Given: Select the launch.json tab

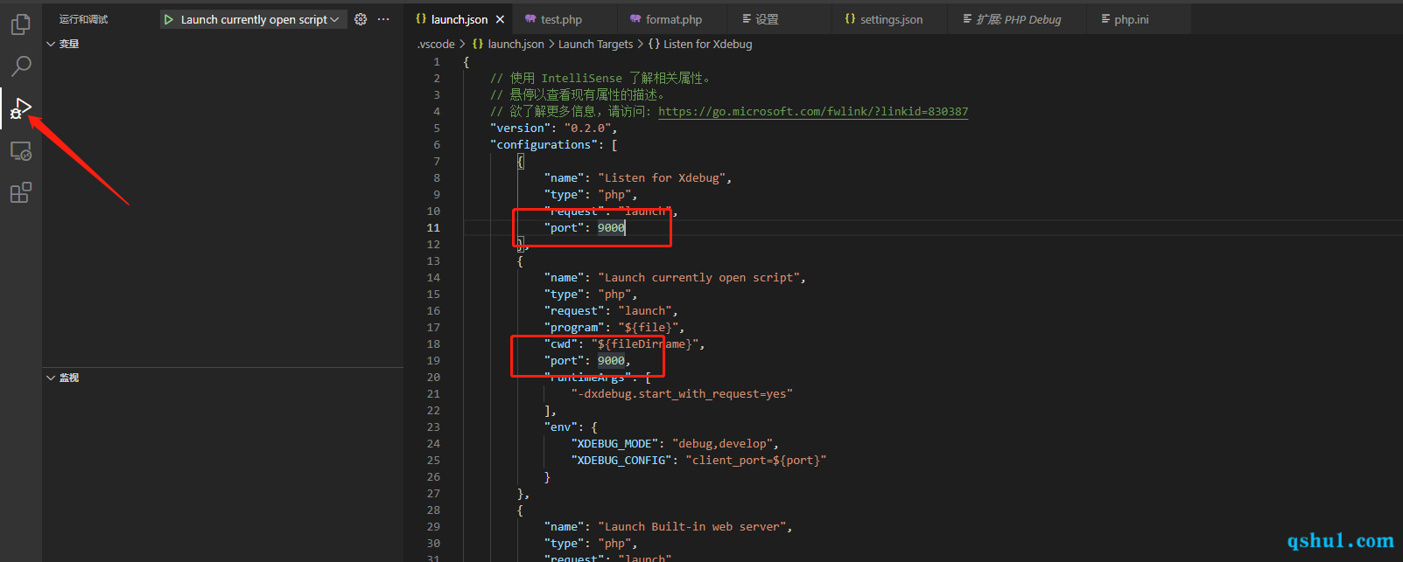Looking at the screenshot, I should coord(459,19).
